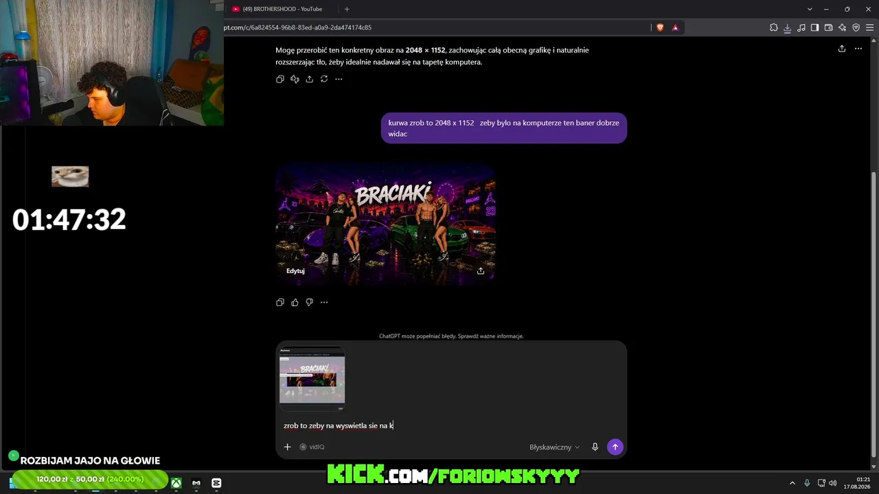Open the browser extensions puzzle icon
This screenshot has width=879, height=494.
pyautogui.click(x=774, y=27)
